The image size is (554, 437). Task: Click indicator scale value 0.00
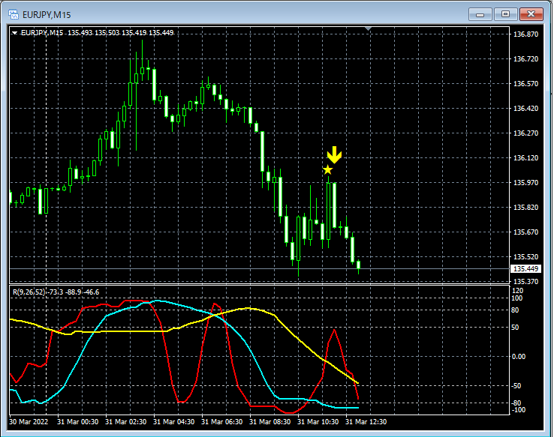(x=518, y=357)
